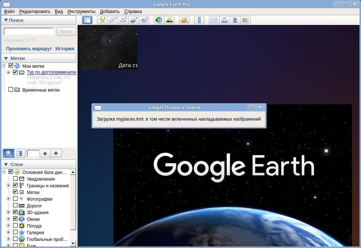The width and height of the screenshot is (361, 248).
Task: Click the 3D-здания layer building icon
Action: (x=22, y=212)
